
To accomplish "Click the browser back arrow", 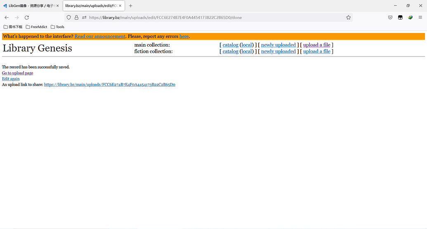I will pyautogui.click(x=7, y=17).
